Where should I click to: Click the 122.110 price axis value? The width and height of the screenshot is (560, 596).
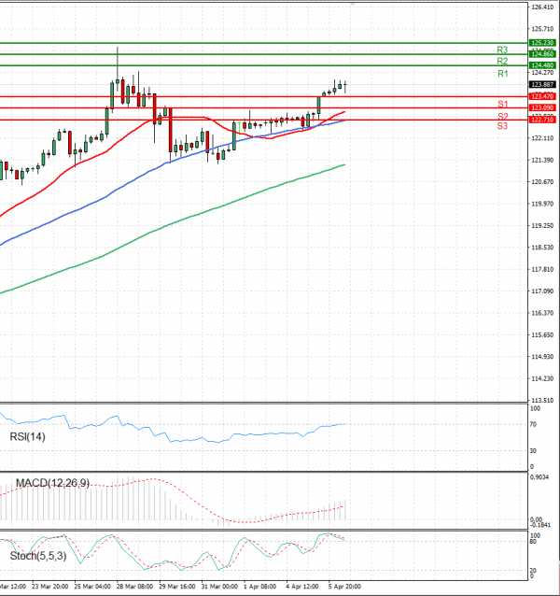point(542,138)
